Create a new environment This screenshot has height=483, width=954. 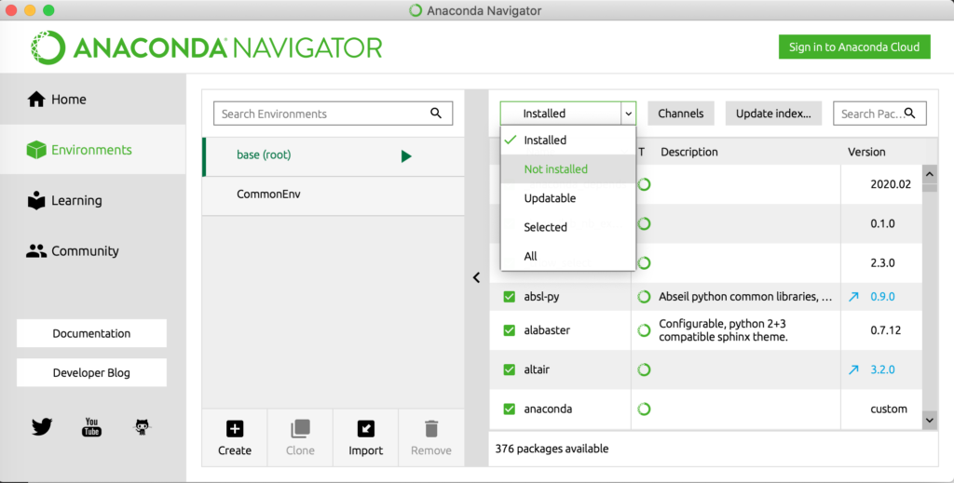(x=234, y=437)
